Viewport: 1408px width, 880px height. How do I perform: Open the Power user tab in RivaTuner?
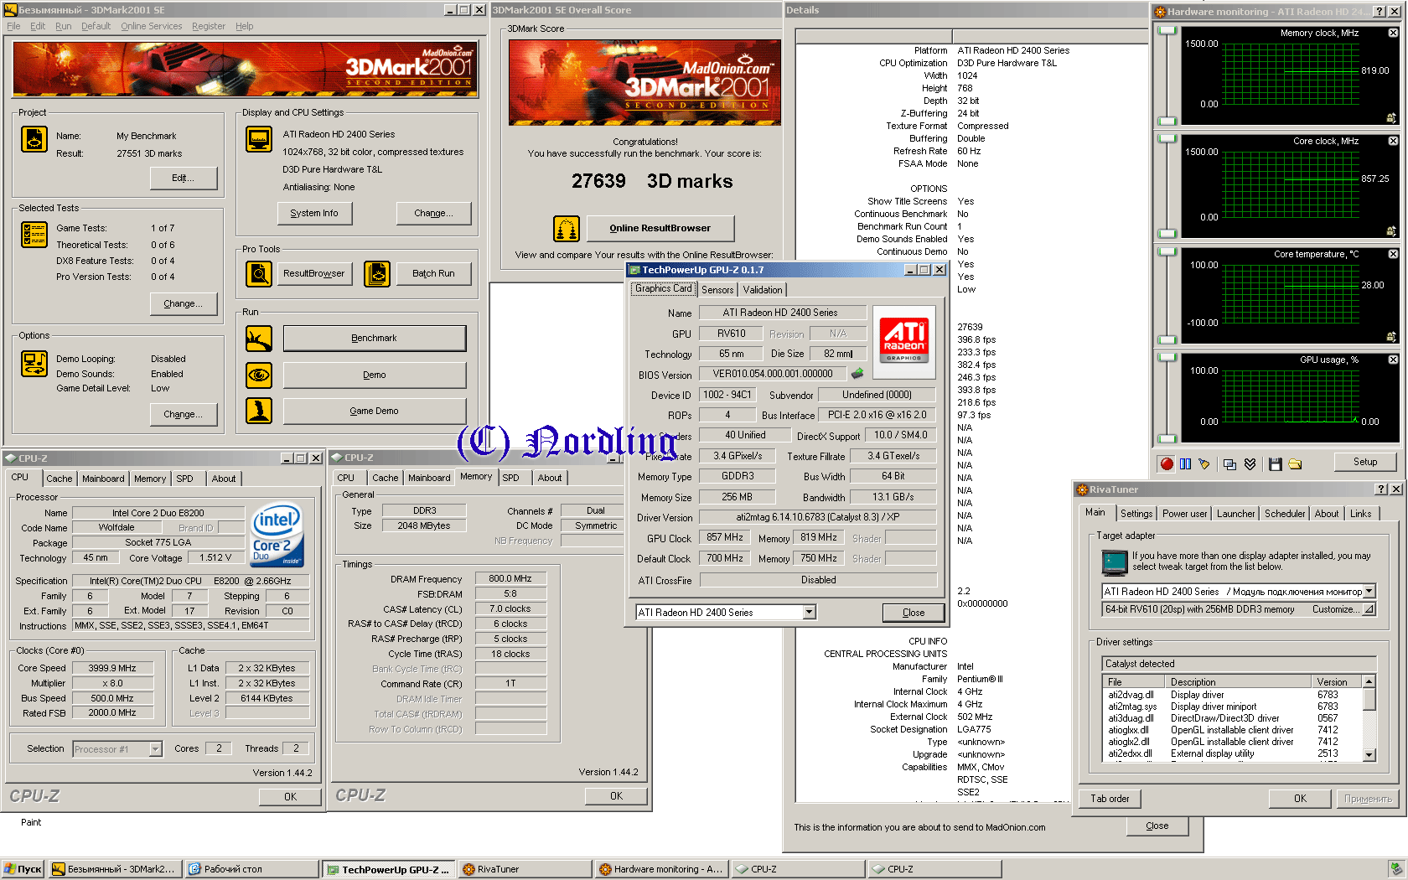pyautogui.click(x=1184, y=514)
